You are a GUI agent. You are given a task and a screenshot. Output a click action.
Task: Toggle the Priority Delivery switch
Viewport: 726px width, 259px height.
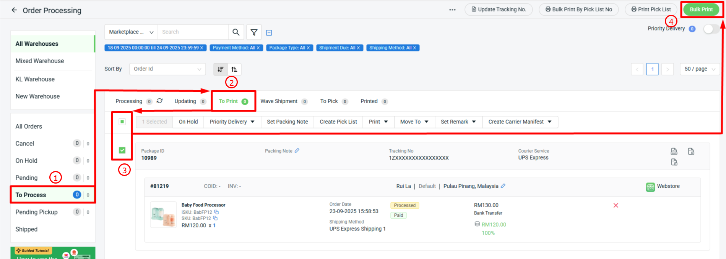point(710,29)
